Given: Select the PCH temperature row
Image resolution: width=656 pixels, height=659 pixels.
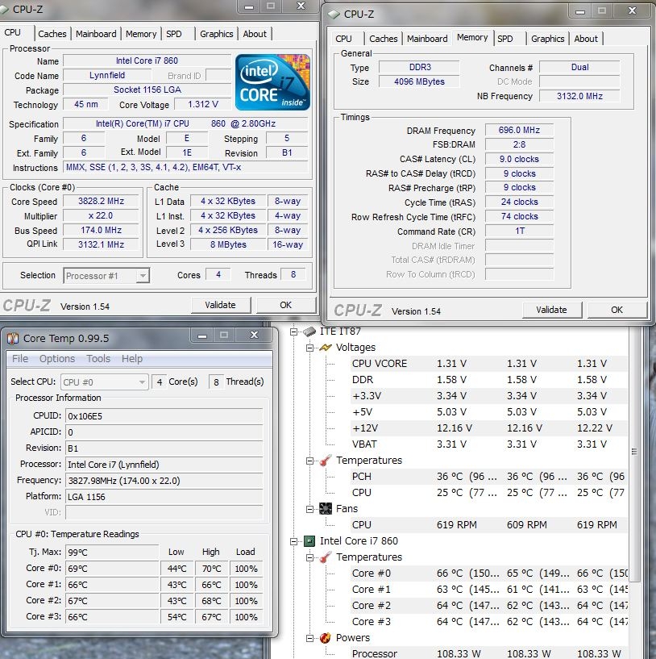Looking at the screenshot, I should (488, 477).
